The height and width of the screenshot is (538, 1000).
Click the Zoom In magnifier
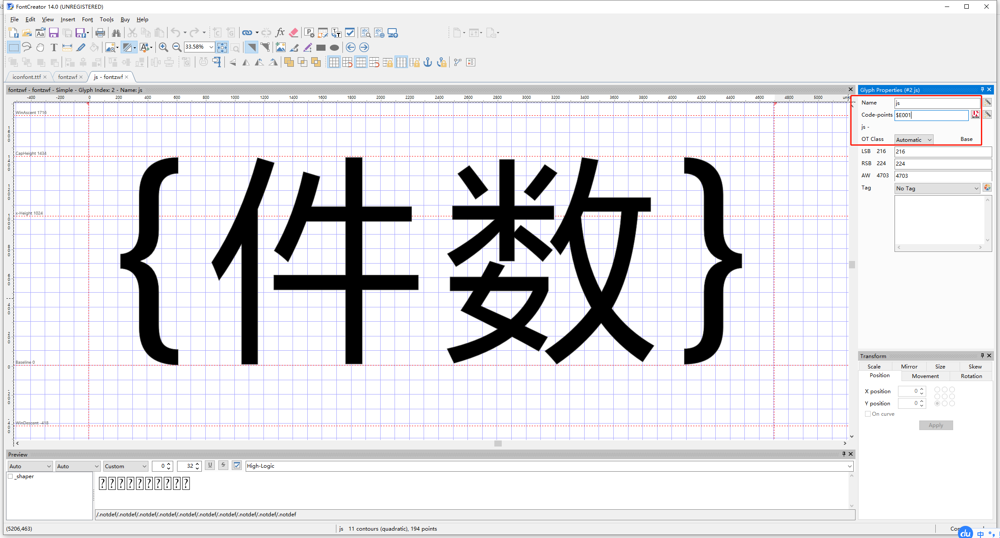coord(164,47)
